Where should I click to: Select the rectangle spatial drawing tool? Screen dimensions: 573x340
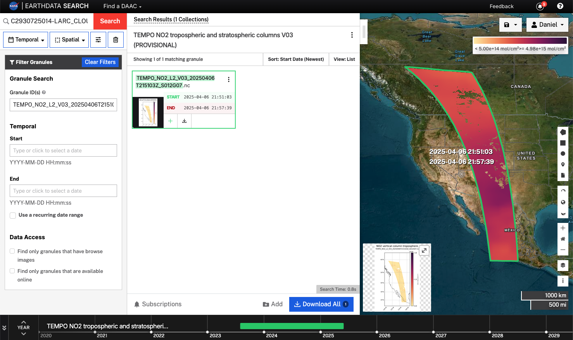tap(563, 143)
